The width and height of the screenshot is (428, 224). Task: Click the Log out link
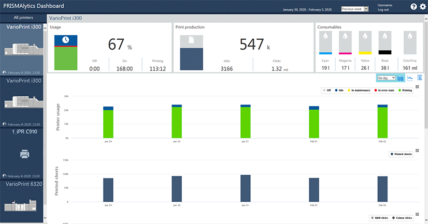[383, 10]
